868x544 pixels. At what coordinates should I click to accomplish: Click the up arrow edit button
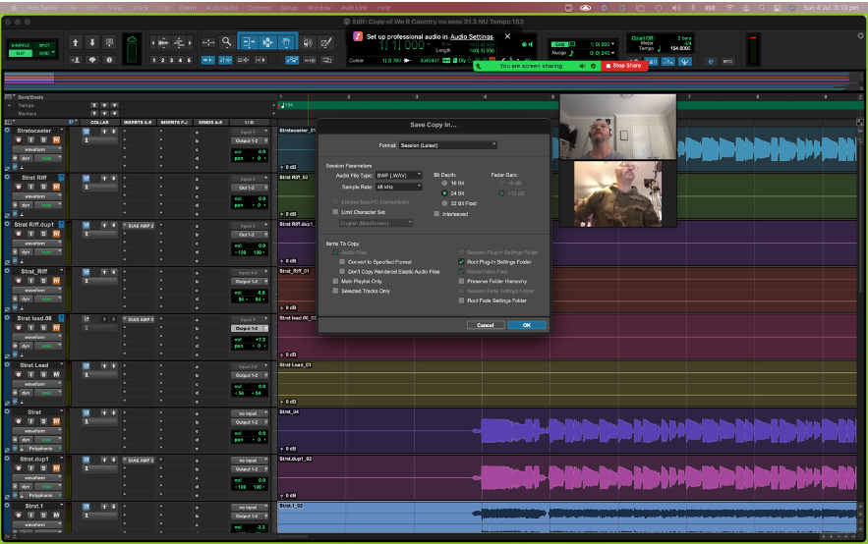76,42
